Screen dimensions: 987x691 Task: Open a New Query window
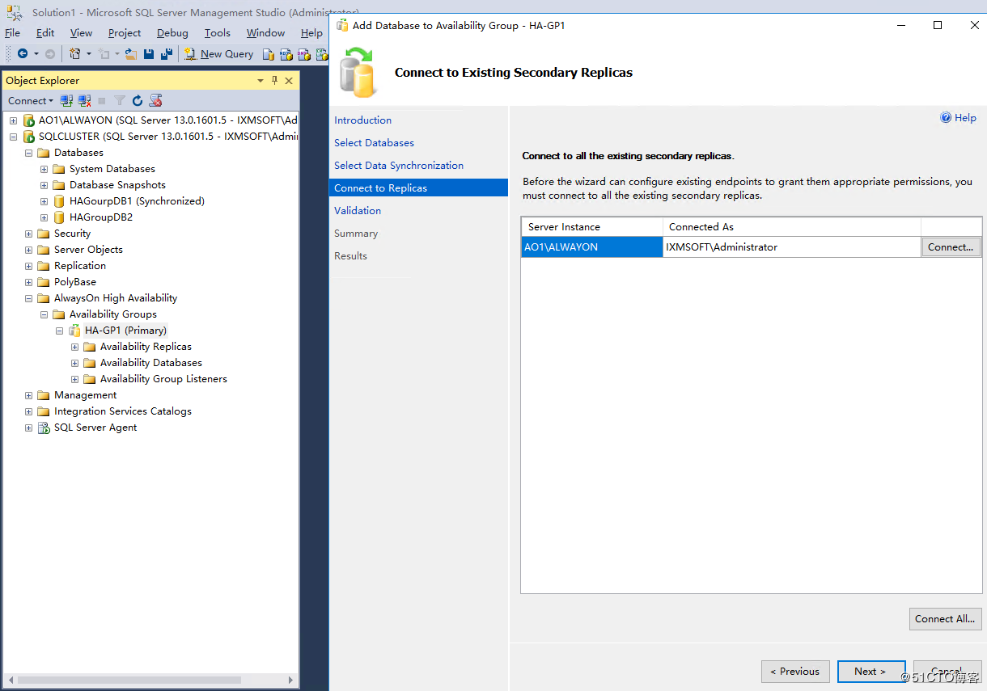pyautogui.click(x=219, y=53)
